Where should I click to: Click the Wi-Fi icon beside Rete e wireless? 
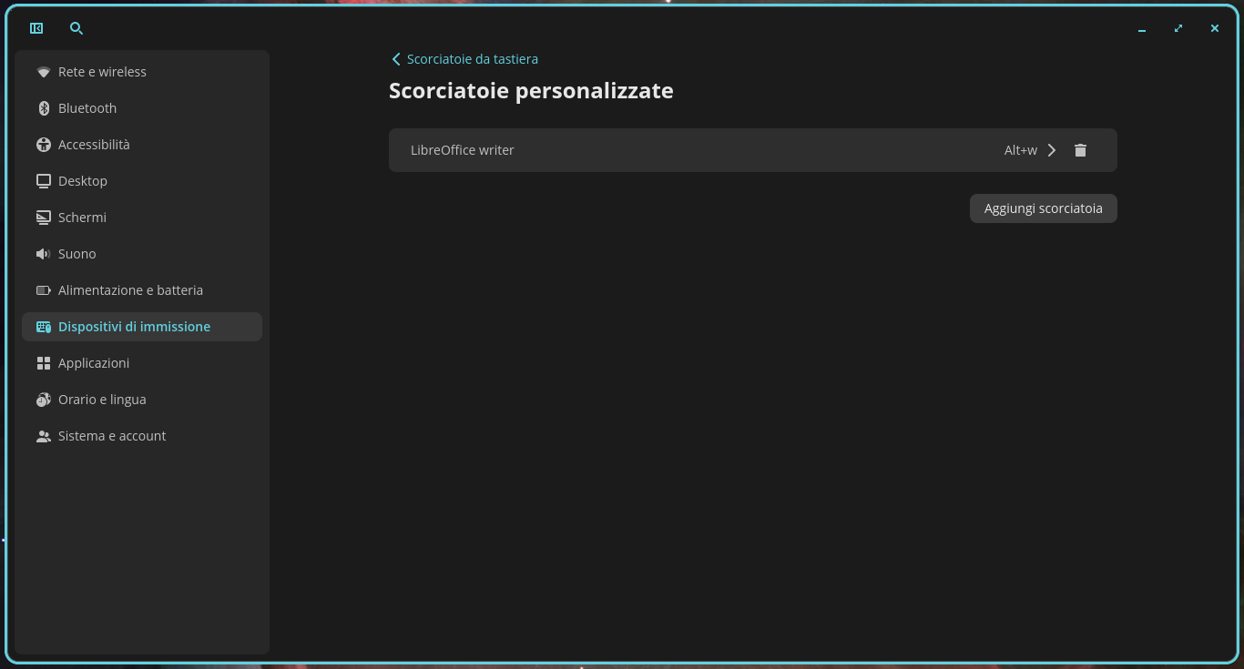(43, 72)
